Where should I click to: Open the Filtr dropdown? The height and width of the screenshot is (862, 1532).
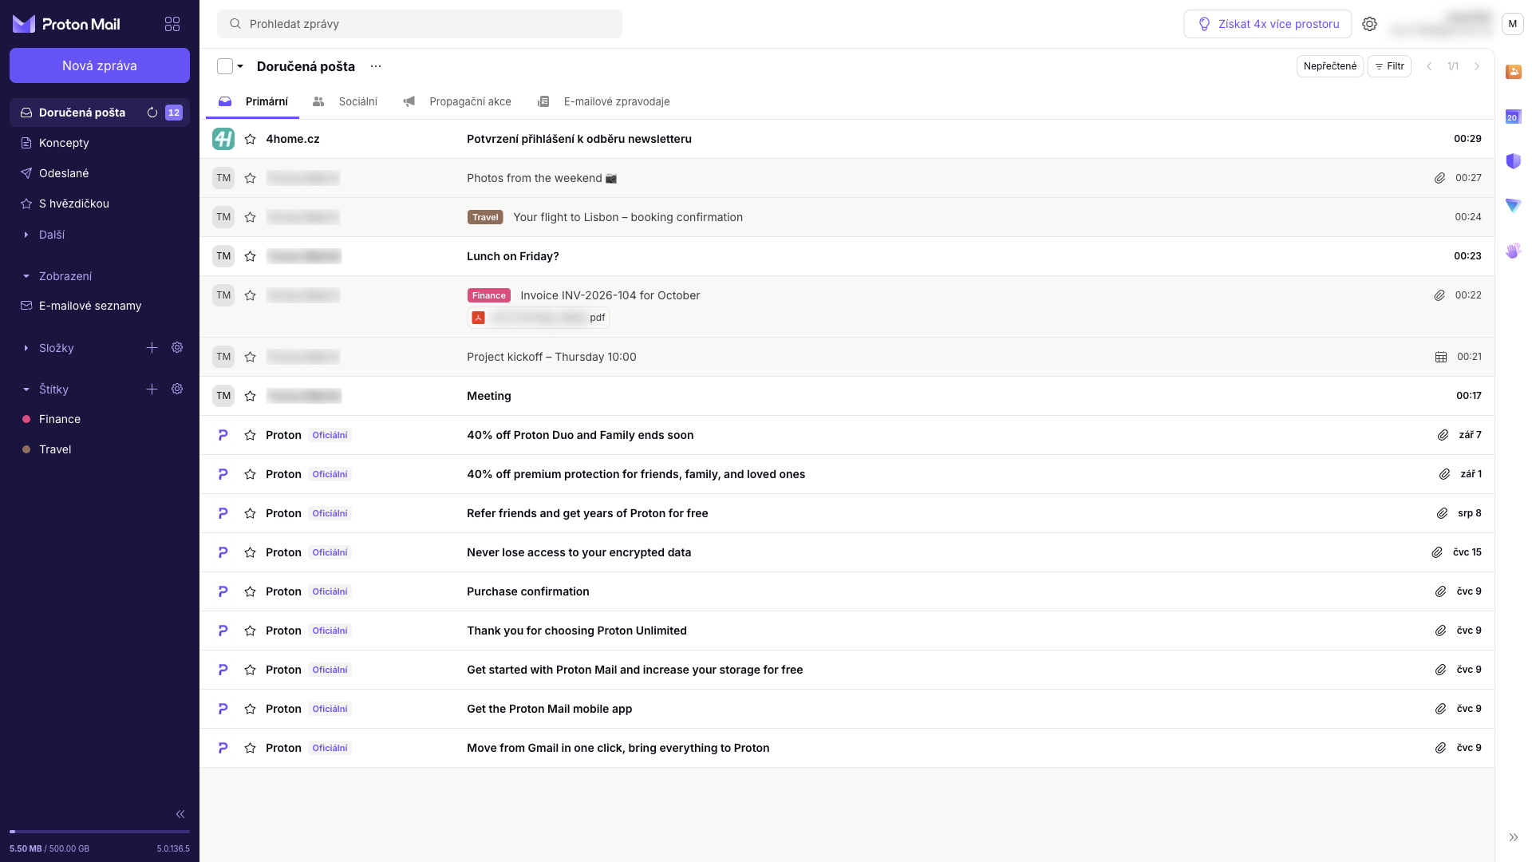1389,66
